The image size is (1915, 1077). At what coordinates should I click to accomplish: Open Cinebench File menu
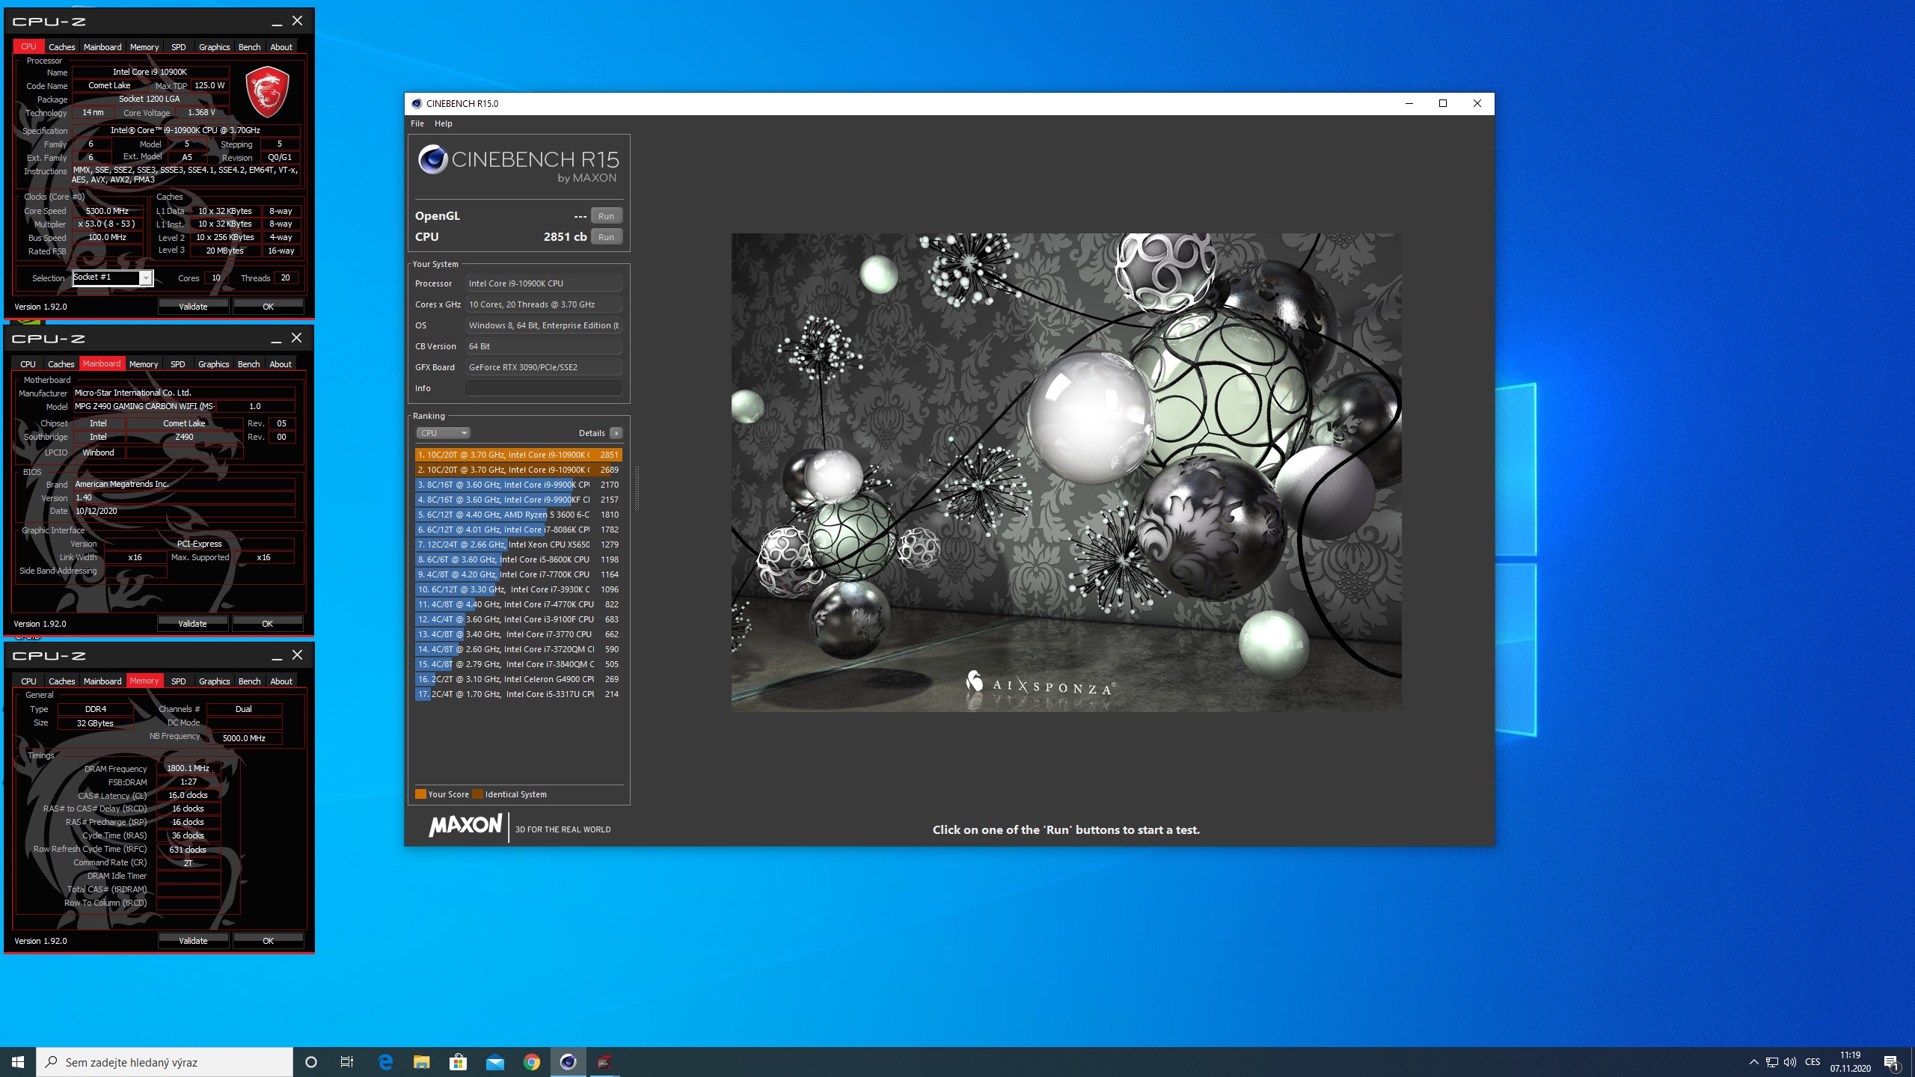pyautogui.click(x=417, y=123)
